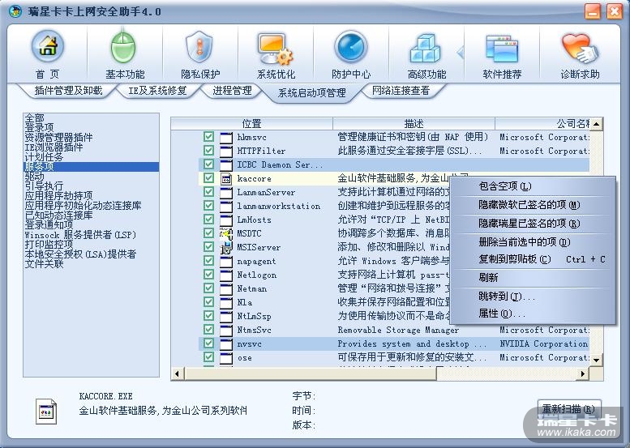Click vertical scrollbar down arrow
This screenshot has width=630, height=448.
597,360
